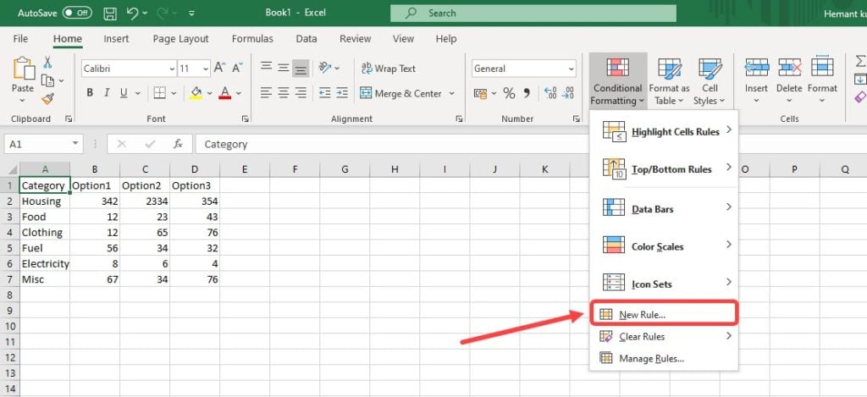Switch to the Formulas tab

(252, 39)
